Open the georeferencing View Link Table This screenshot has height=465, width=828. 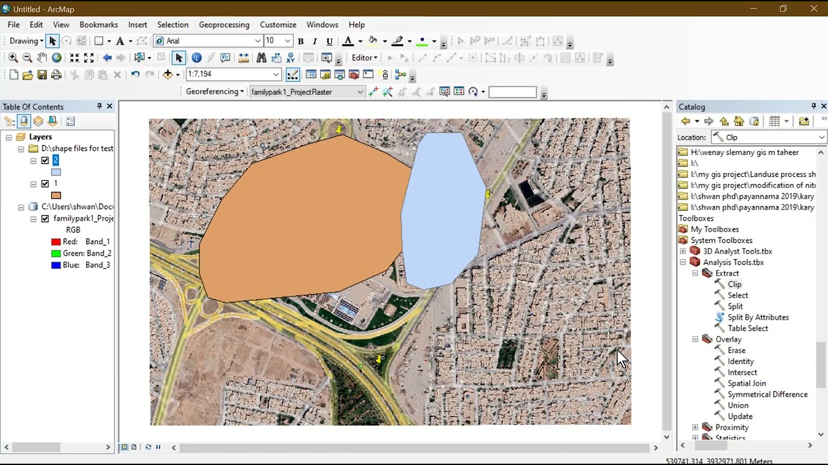459,92
